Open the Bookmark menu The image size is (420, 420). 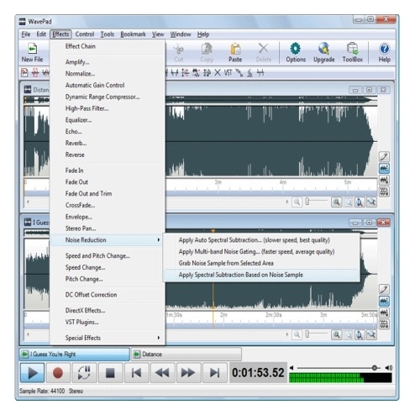133,34
